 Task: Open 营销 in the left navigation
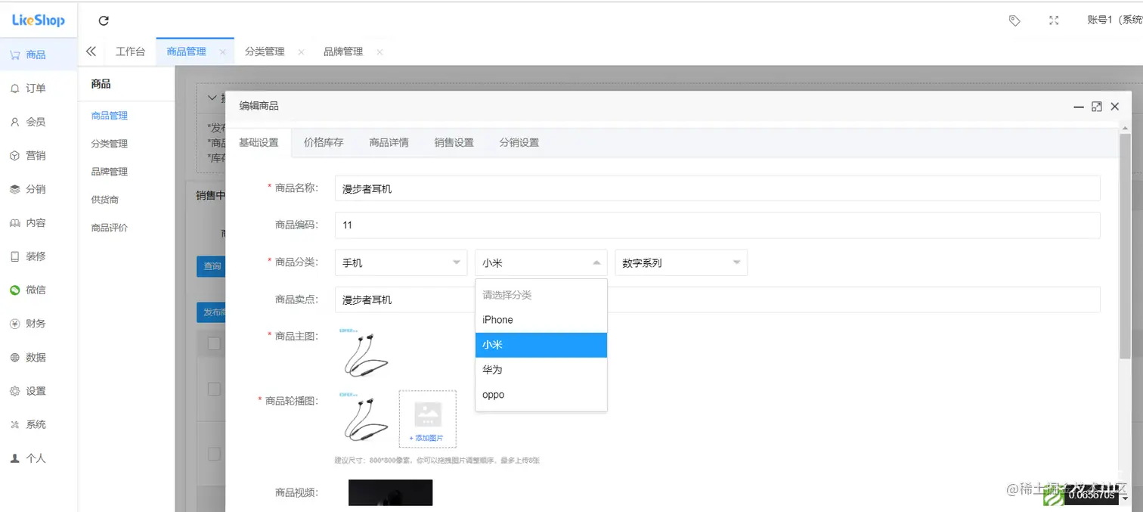[39, 156]
